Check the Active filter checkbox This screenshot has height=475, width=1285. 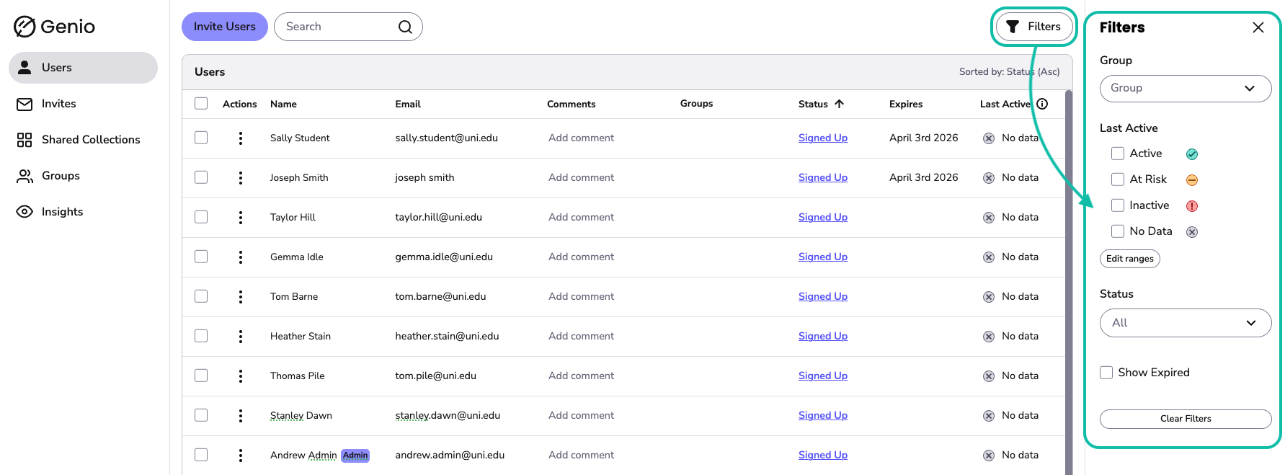(1118, 154)
